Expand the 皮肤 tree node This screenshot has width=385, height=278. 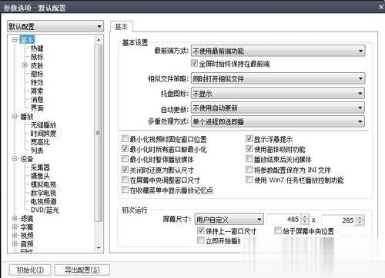coord(25,65)
